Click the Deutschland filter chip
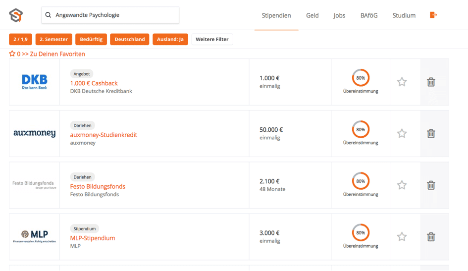This screenshot has height=271, width=468. point(130,39)
